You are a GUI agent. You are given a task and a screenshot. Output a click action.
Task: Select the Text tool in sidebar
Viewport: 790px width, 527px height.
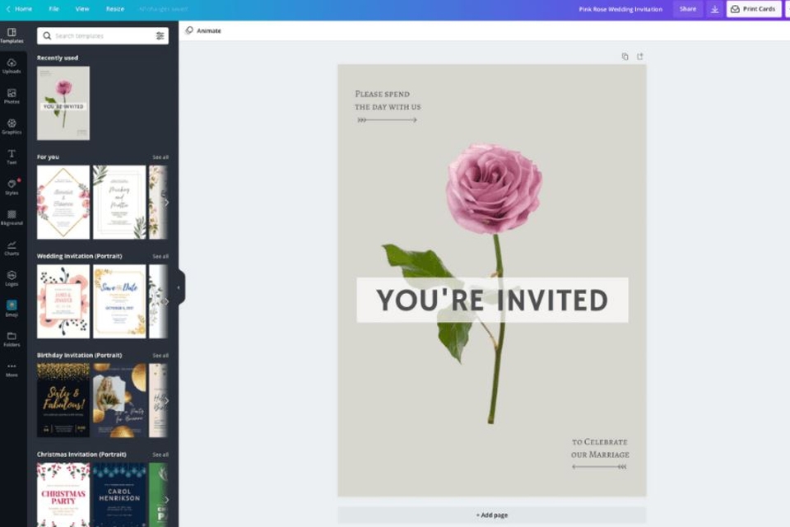(12, 156)
